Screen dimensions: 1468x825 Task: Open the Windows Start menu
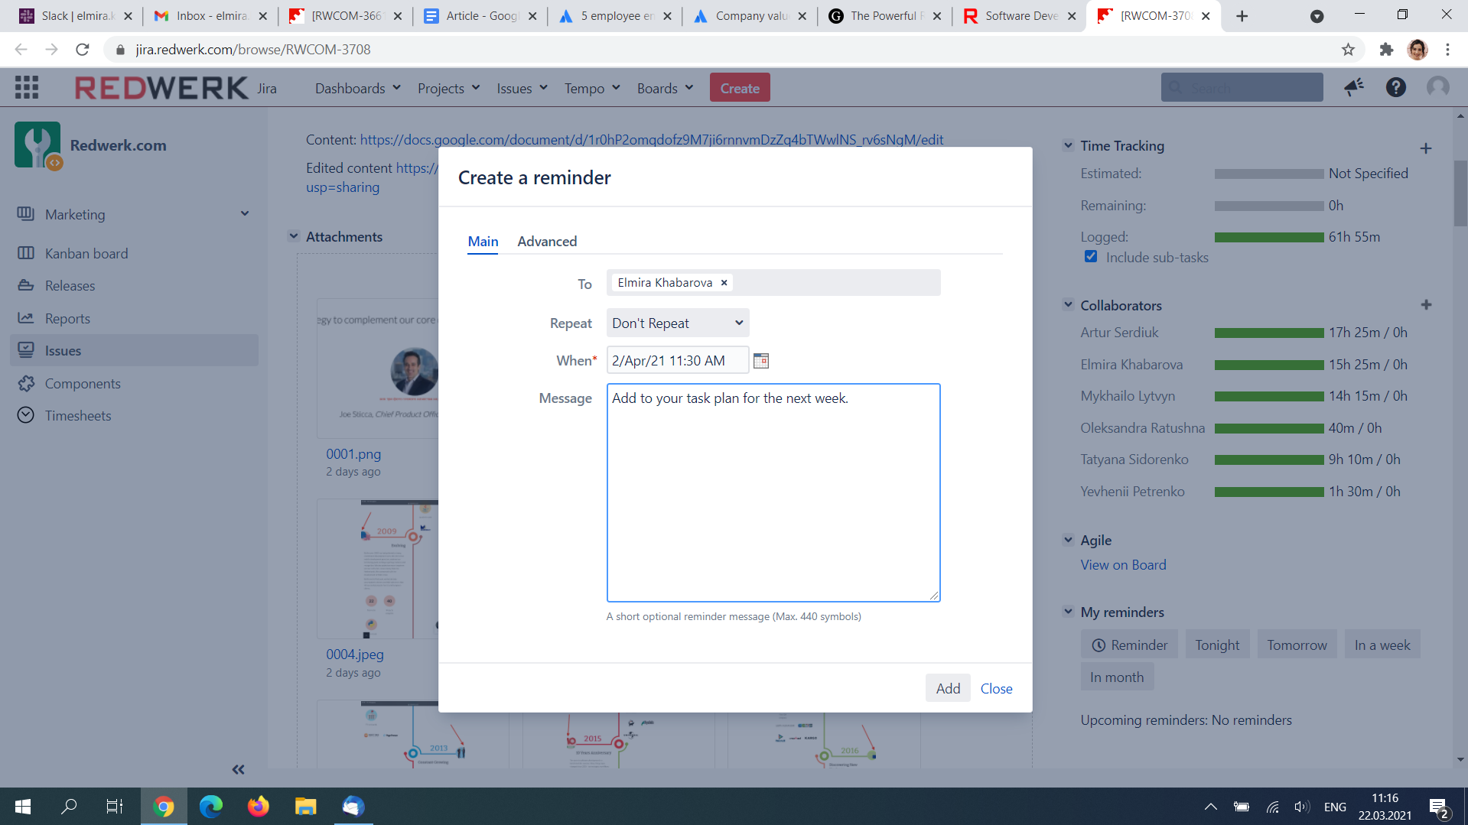[x=23, y=807]
